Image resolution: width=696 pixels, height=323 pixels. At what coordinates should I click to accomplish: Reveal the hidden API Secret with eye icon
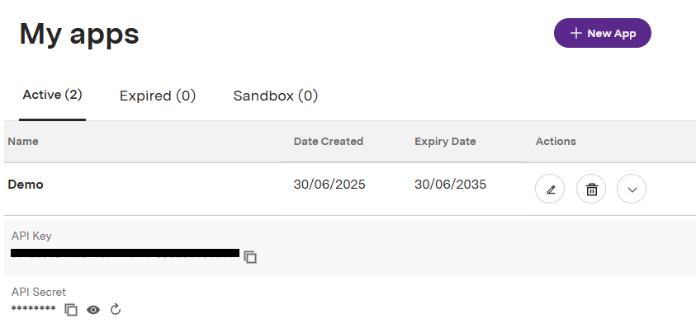[93, 310]
